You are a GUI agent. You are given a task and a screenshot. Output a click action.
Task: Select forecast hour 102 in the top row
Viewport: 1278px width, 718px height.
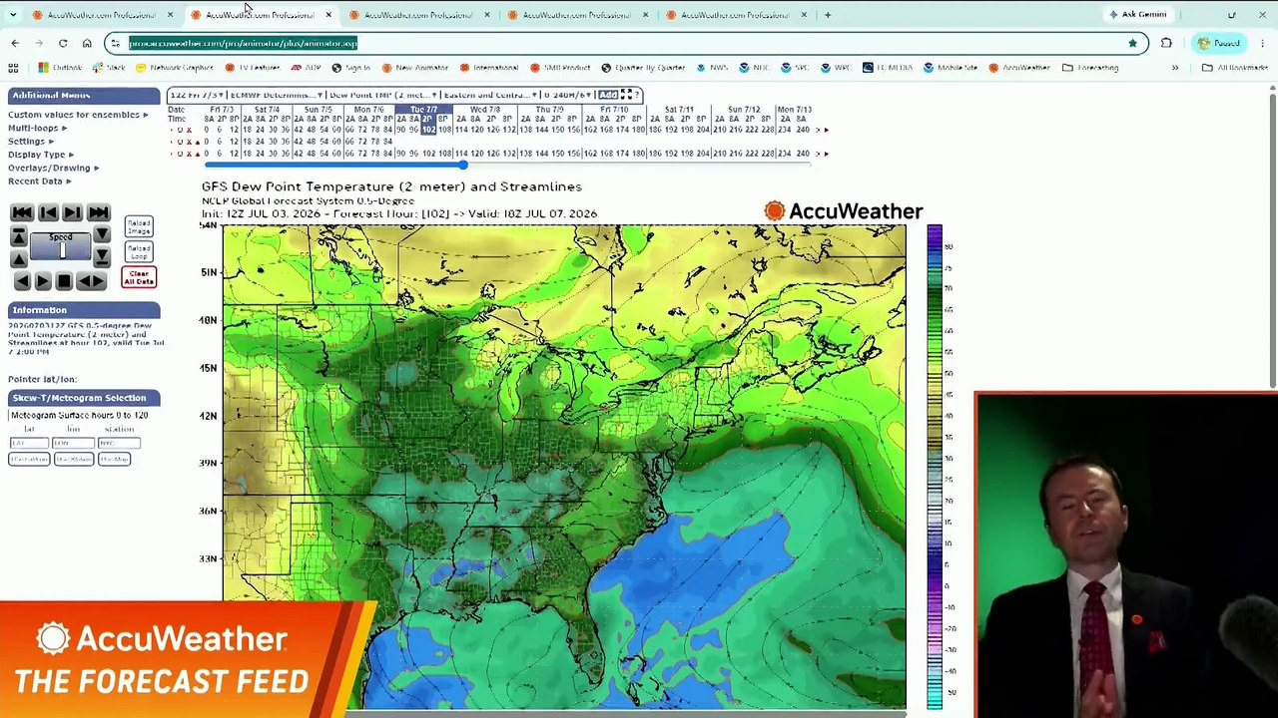429,130
